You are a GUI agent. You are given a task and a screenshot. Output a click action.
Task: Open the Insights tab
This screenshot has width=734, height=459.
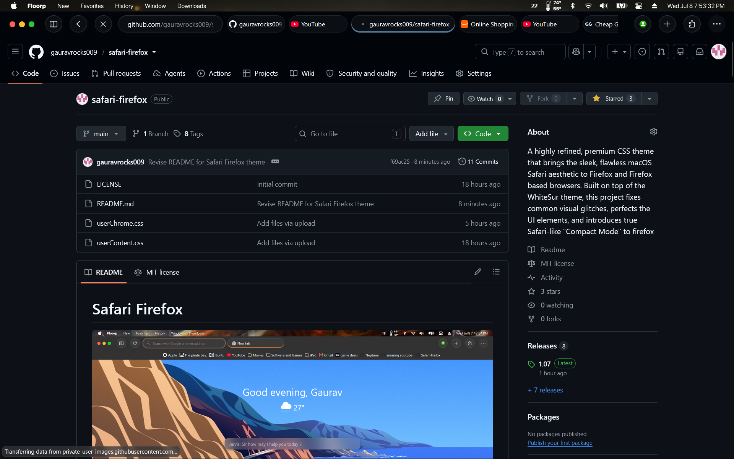click(427, 73)
